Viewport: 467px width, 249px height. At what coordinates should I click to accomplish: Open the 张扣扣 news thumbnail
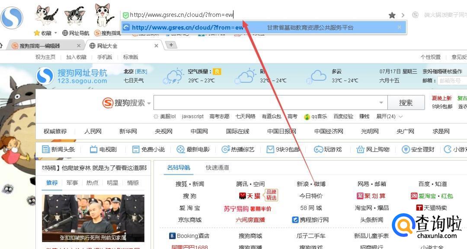[x=93, y=218]
